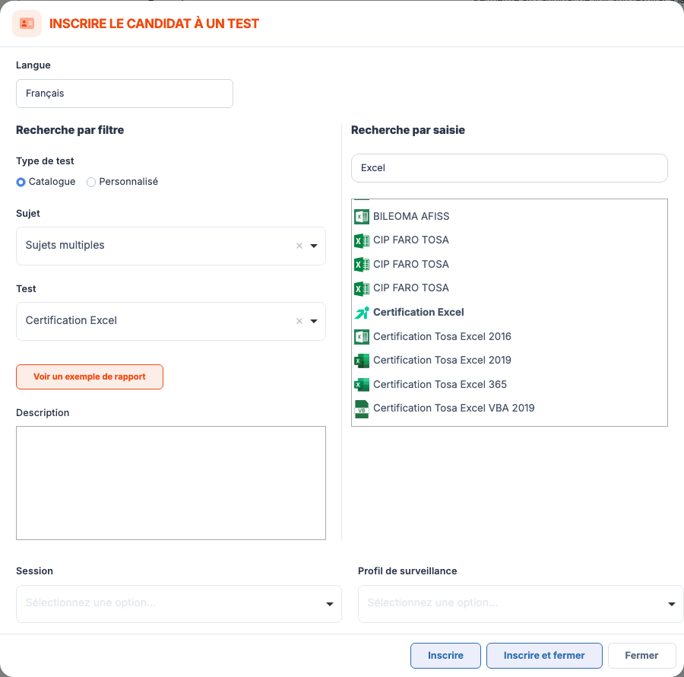Clear the Sujet field with its X icon
This screenshot has height=677, width=684.
click(x=299, y=246)
